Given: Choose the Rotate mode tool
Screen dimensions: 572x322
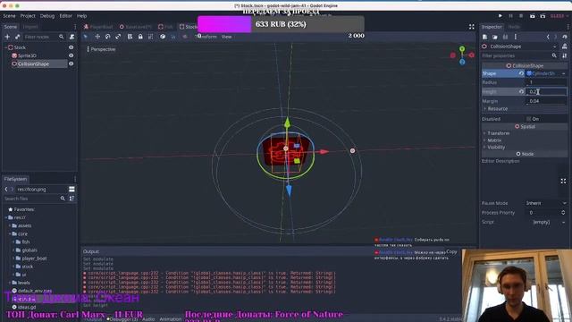Looking at the screenshot, I should (107, 37).
